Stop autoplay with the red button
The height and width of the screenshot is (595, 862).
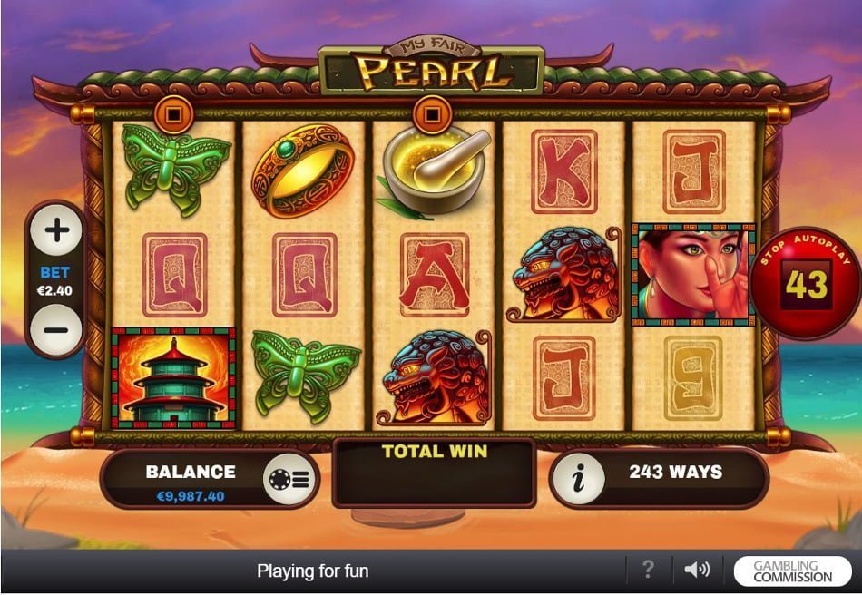tap(806, 284)
